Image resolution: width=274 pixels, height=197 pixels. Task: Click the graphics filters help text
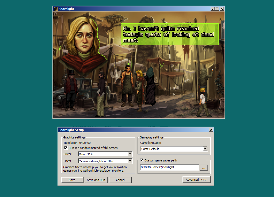coord(95,169)
